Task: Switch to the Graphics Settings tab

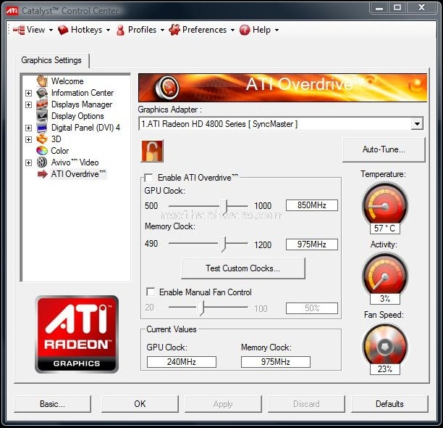Action: [x=51, y=60]
